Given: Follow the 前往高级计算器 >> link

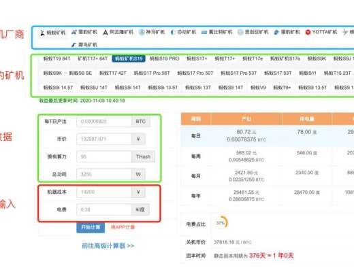Looking at the screenshot, I should 108,245.
